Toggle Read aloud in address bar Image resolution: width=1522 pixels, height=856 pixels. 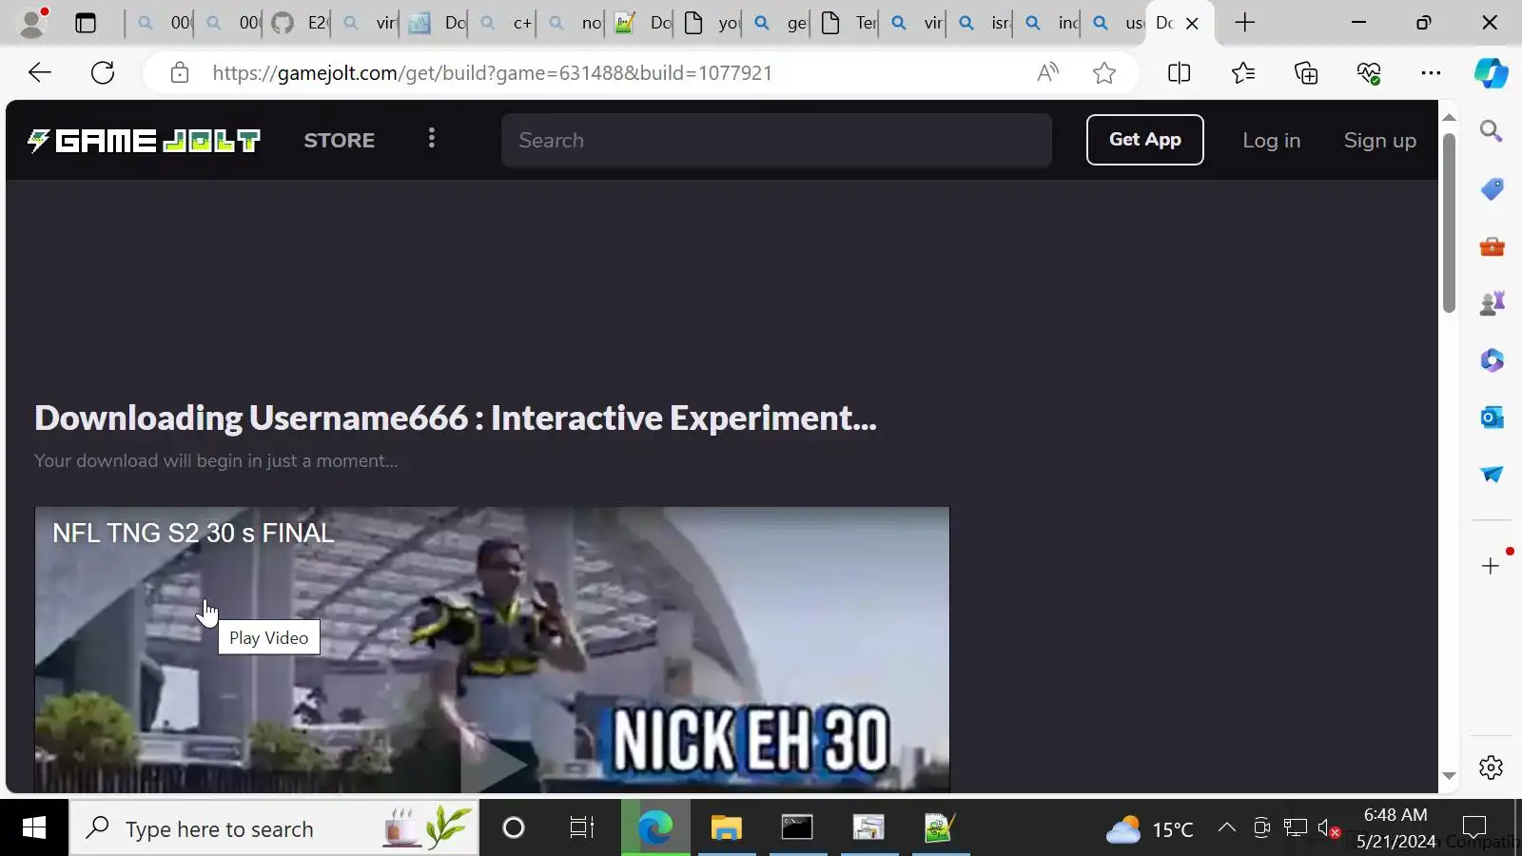pyautogui.click(x=1047, y=72)
